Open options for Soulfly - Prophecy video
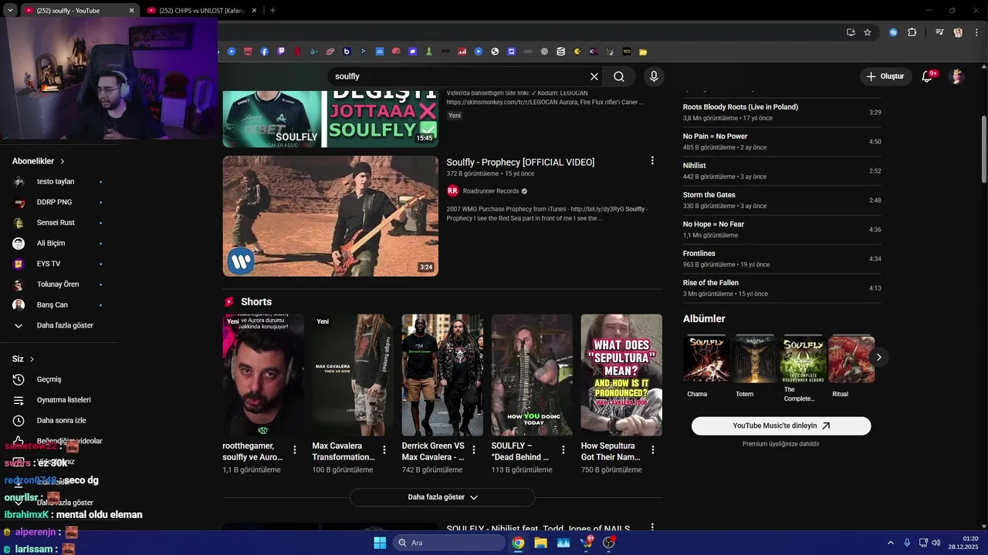 (x=652, y=160)
